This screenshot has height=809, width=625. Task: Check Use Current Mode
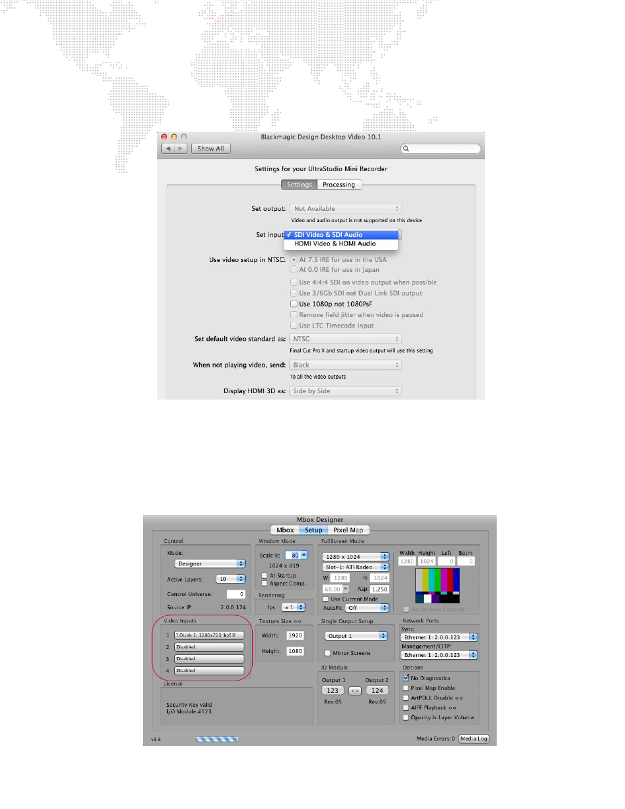click(327, 599)
